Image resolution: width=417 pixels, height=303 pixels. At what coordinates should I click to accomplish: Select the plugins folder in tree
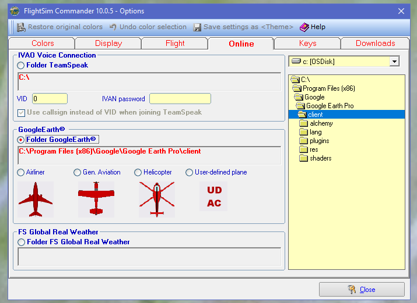click(x=319, y=141)
